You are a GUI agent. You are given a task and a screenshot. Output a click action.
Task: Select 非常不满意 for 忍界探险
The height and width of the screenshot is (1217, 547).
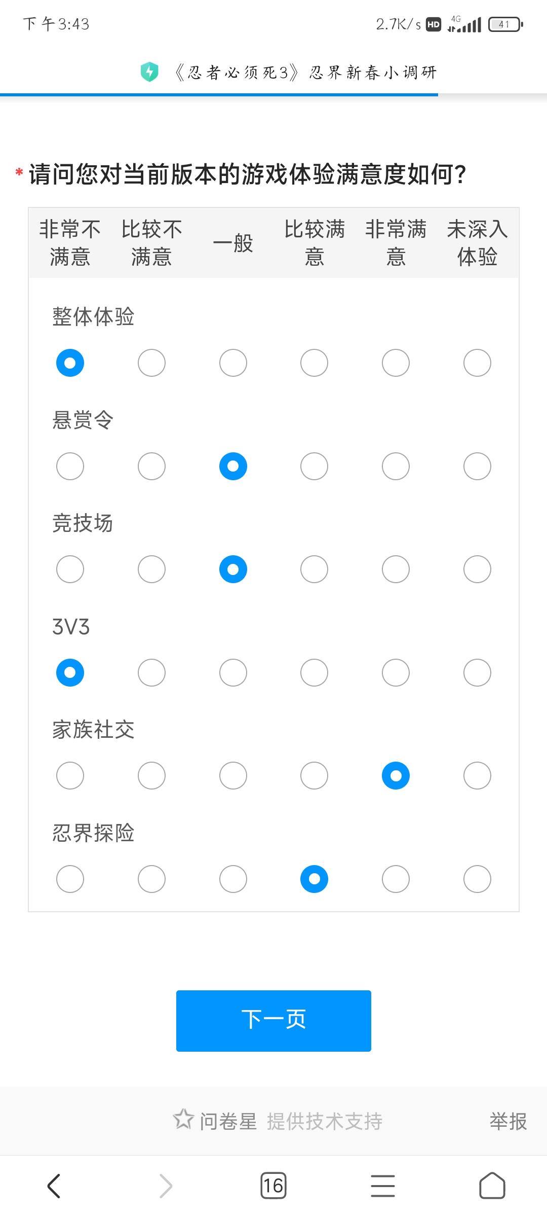click(70, 879)
